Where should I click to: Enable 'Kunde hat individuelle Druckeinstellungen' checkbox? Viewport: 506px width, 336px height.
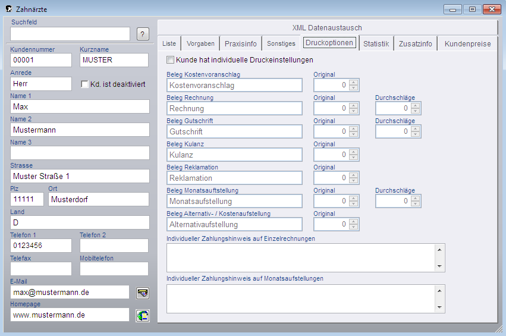(x=170, y=59)
